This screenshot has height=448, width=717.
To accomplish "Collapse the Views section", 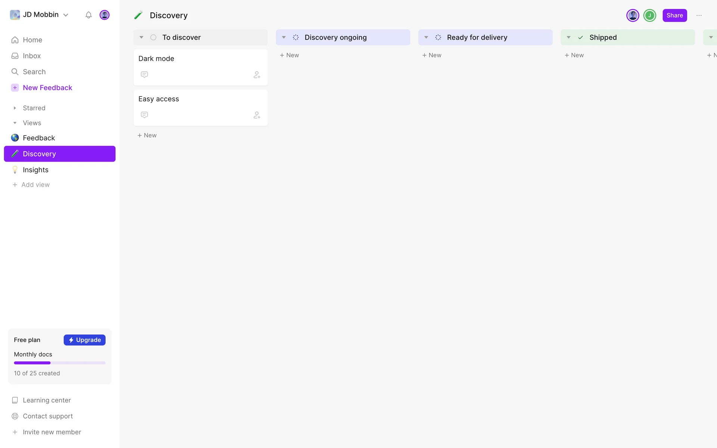I will 15,123.
